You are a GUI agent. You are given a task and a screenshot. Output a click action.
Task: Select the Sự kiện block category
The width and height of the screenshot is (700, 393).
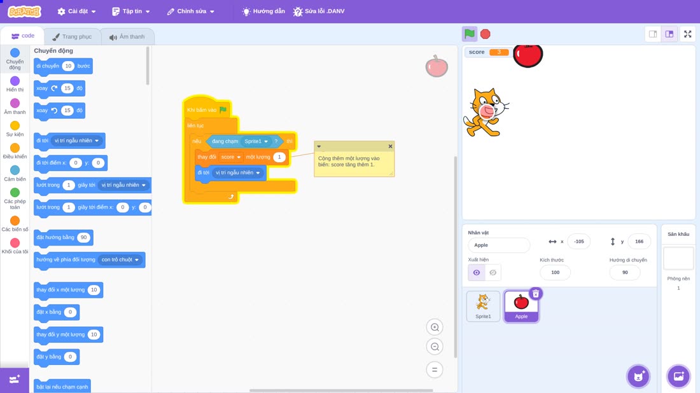15,128
